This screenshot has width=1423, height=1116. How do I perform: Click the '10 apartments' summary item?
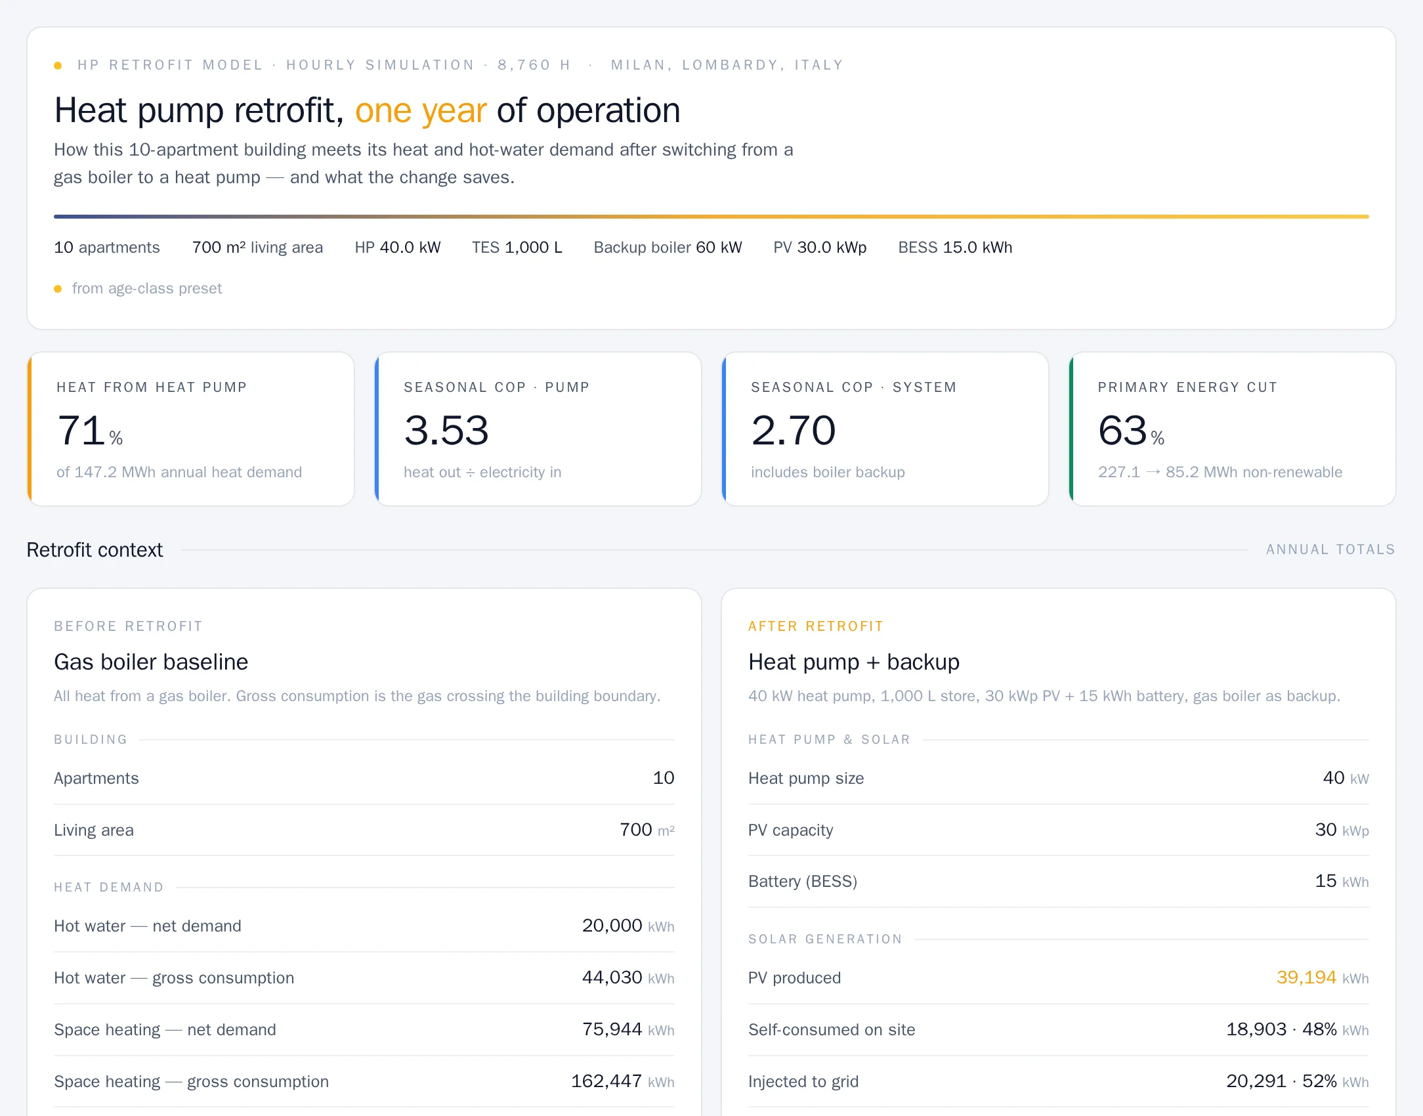click(x=106, y=247)
